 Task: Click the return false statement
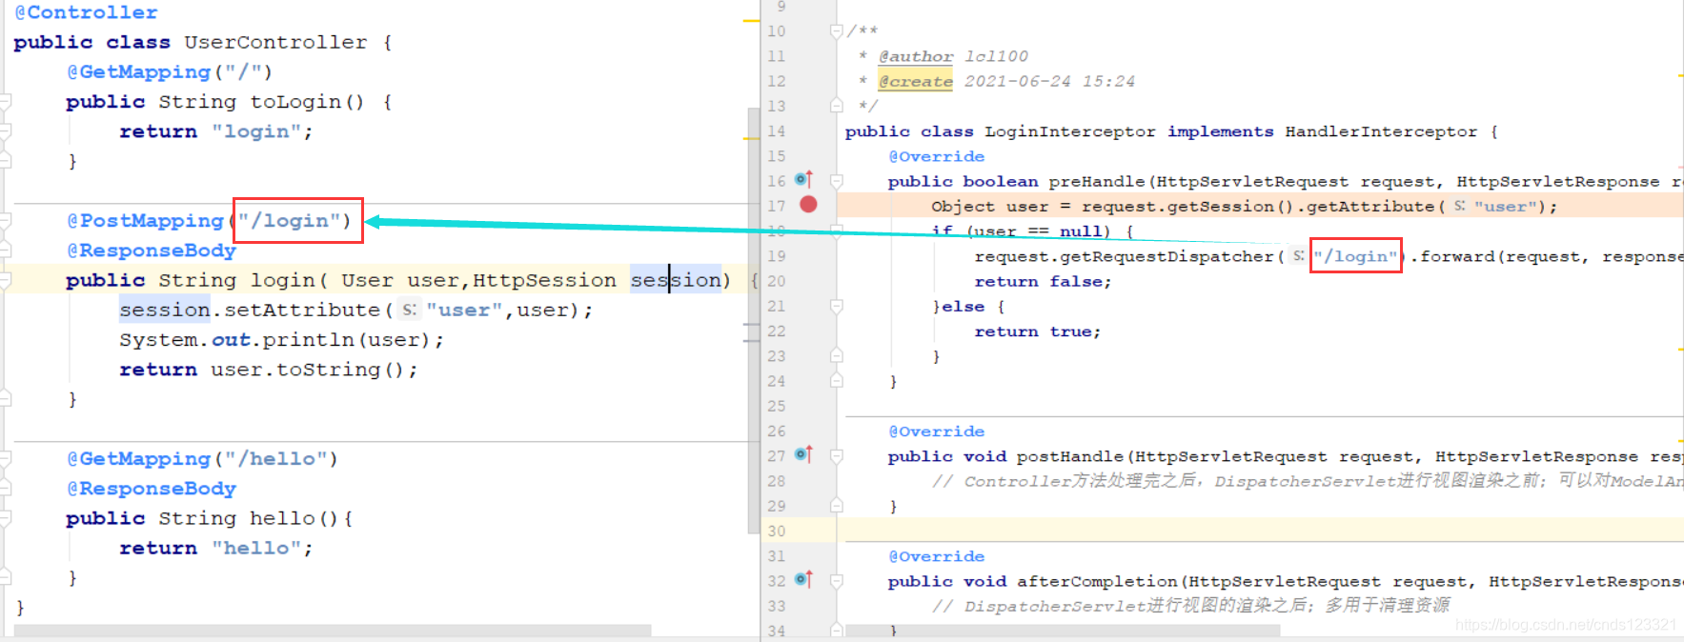(x=1043, y=281)
